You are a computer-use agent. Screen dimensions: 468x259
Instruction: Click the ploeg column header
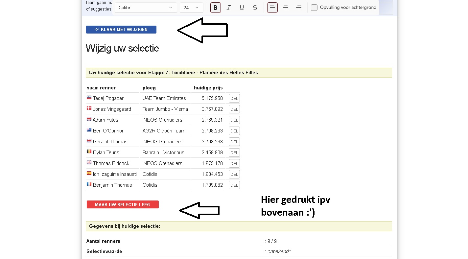pyautogui.click(x=149, y=88)
